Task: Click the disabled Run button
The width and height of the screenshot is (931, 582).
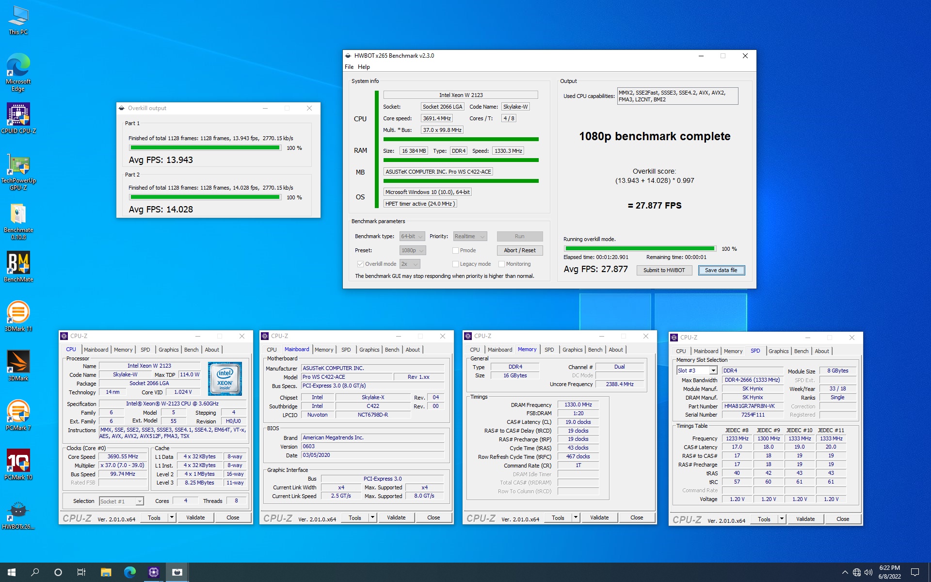Action: tap(519, 236)
